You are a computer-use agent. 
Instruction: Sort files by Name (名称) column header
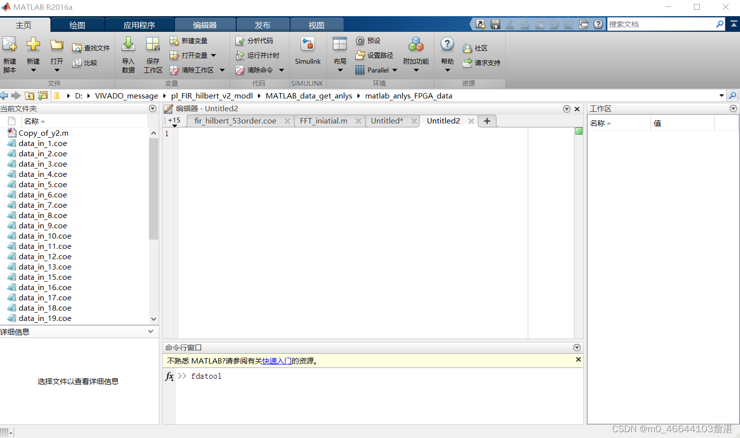(x=31, y=121)
